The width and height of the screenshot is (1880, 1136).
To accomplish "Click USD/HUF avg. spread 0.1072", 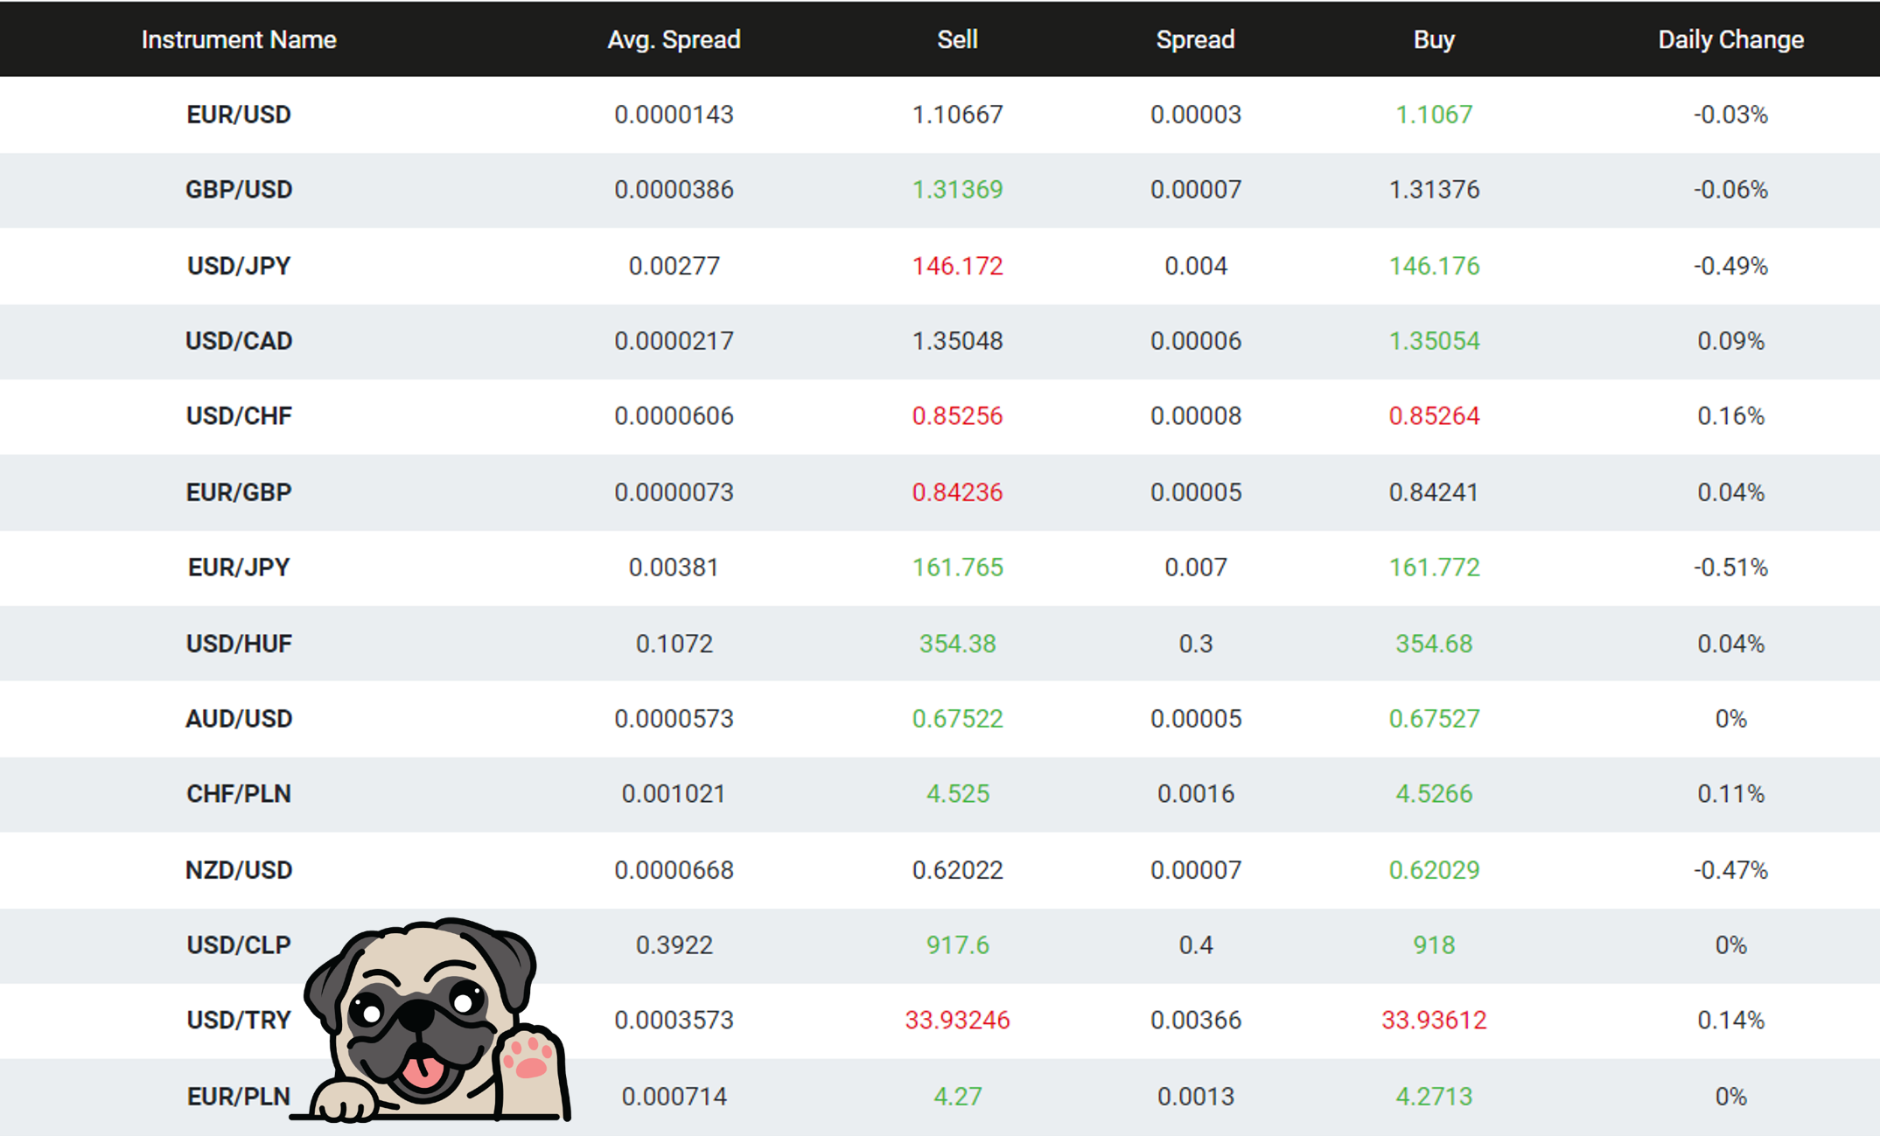I will coord(674,644).
